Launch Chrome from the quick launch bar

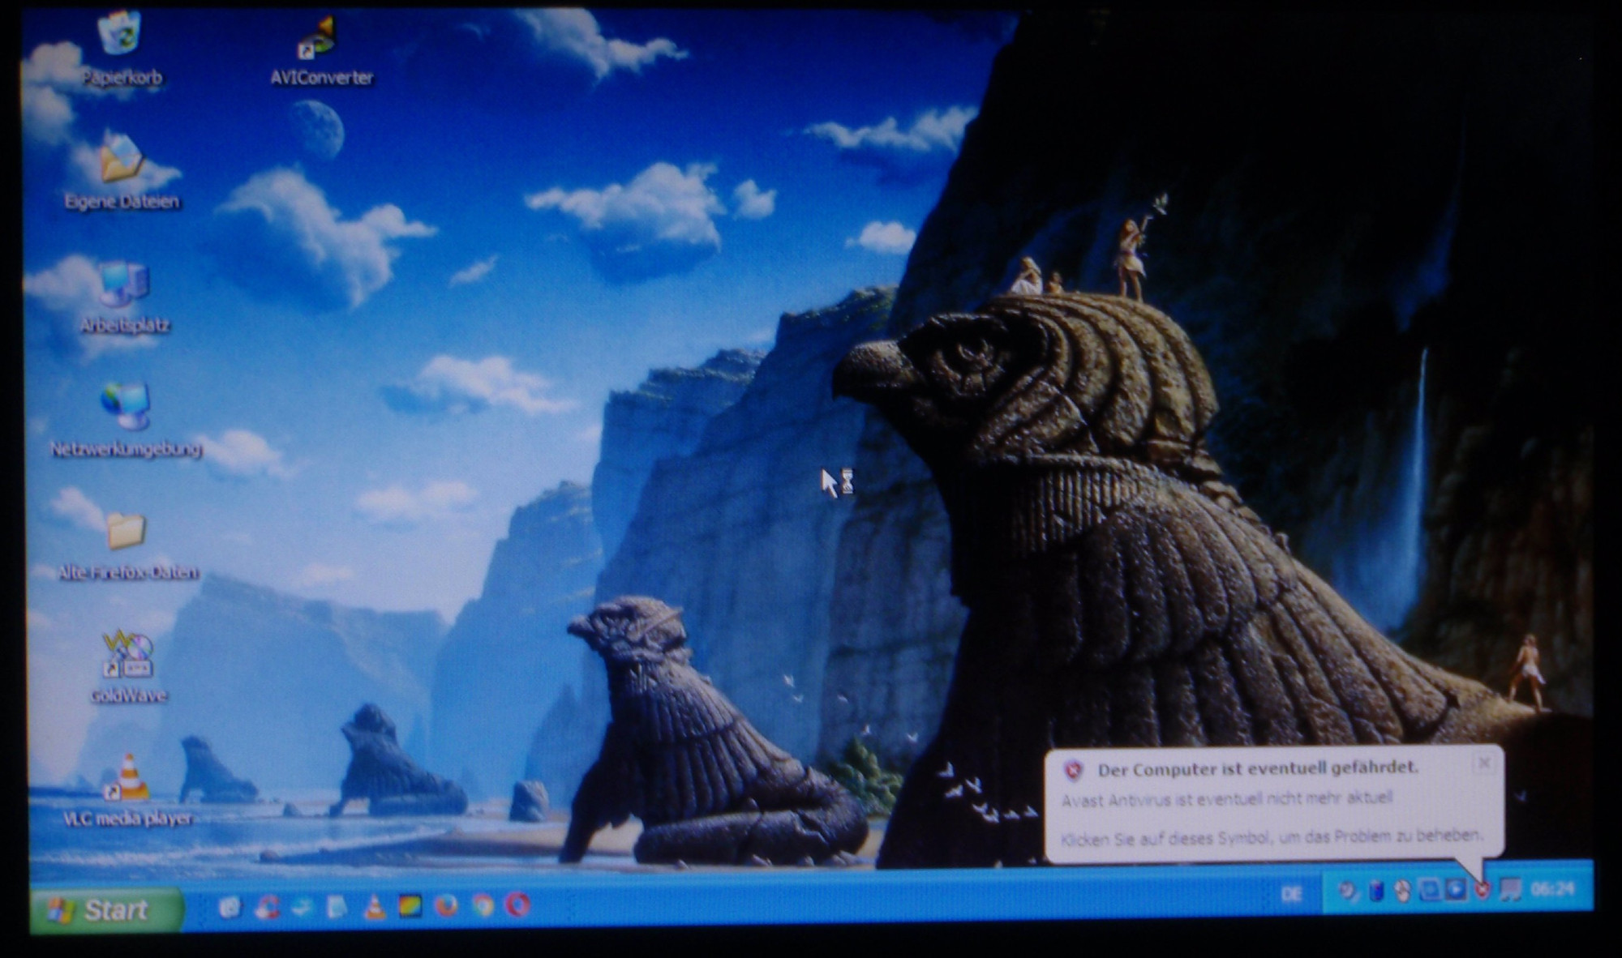pos(483,905)
